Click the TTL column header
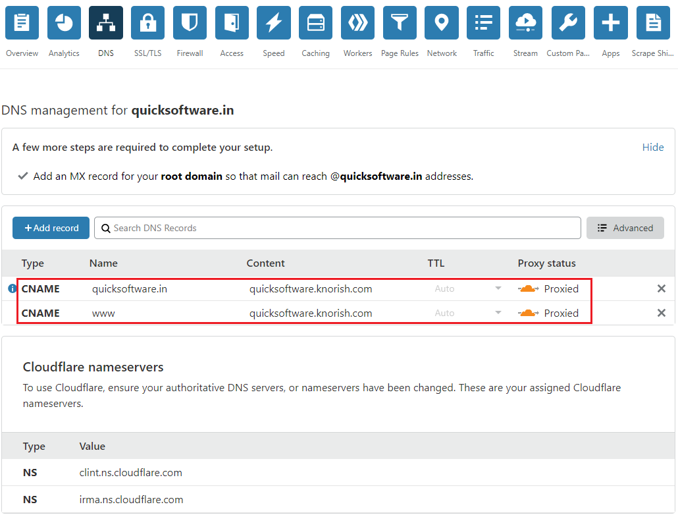 (436, 263)
